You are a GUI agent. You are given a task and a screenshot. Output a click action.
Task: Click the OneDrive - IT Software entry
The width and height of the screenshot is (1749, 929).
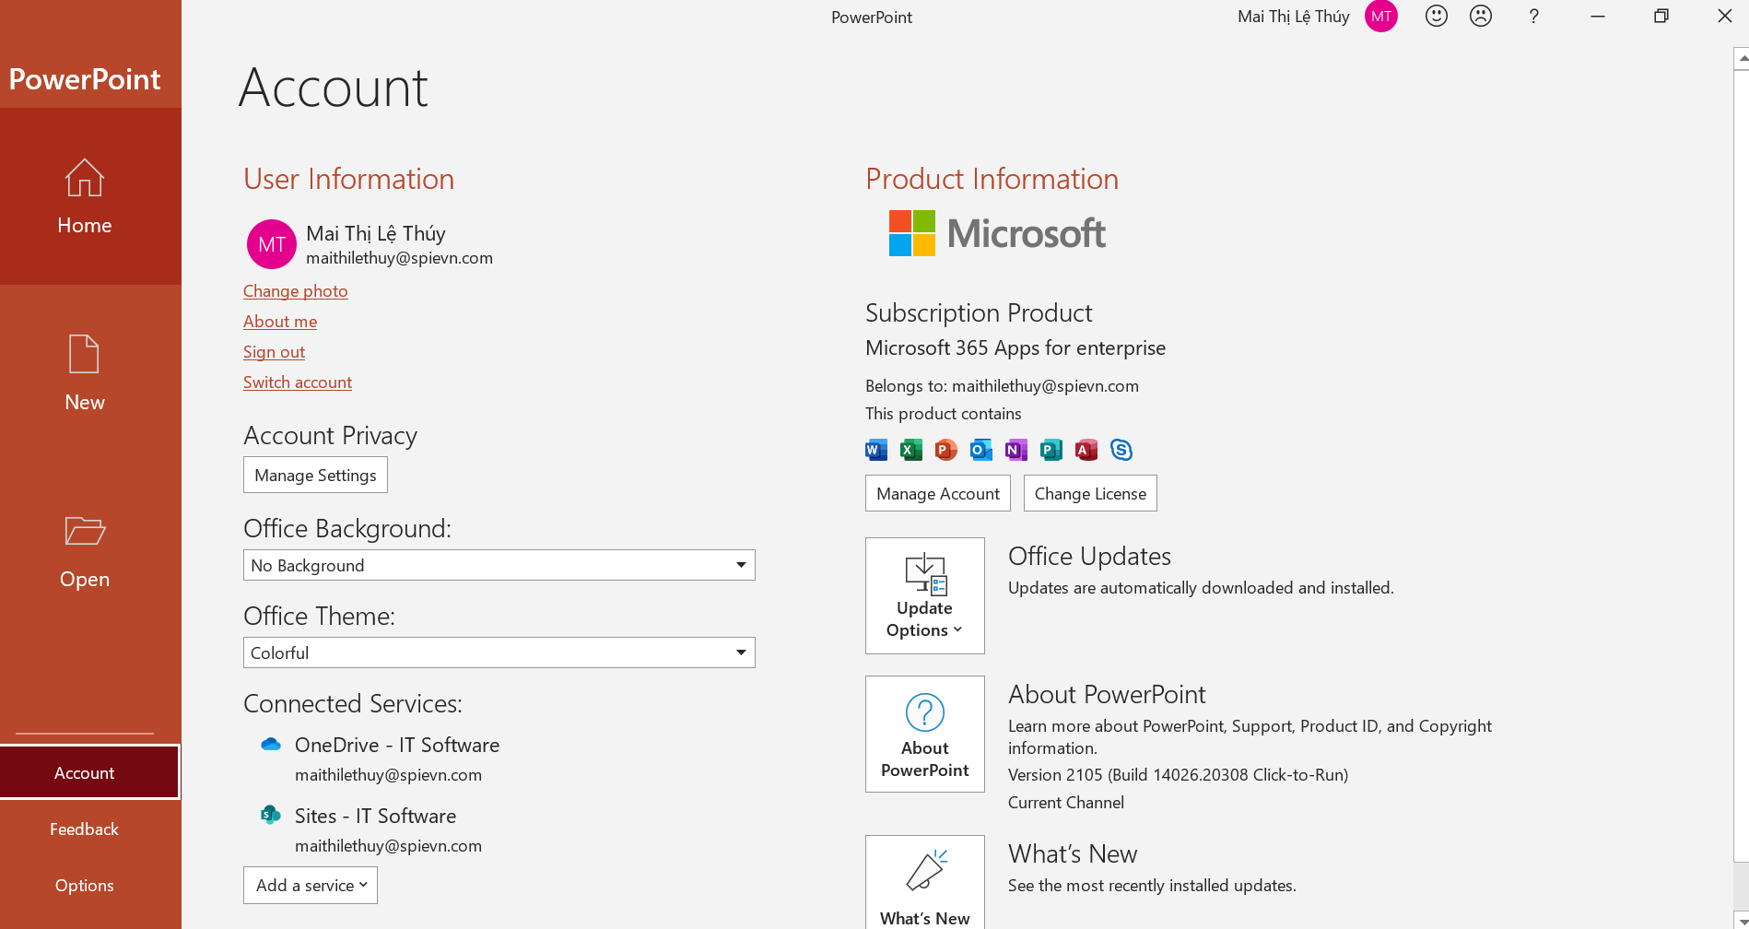click(397, 745)
